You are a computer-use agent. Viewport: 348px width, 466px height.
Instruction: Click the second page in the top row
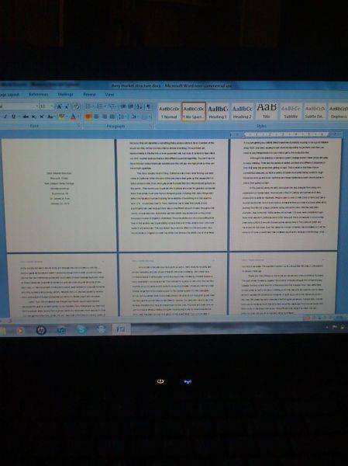pyautogui.click(x=173, y=195)
